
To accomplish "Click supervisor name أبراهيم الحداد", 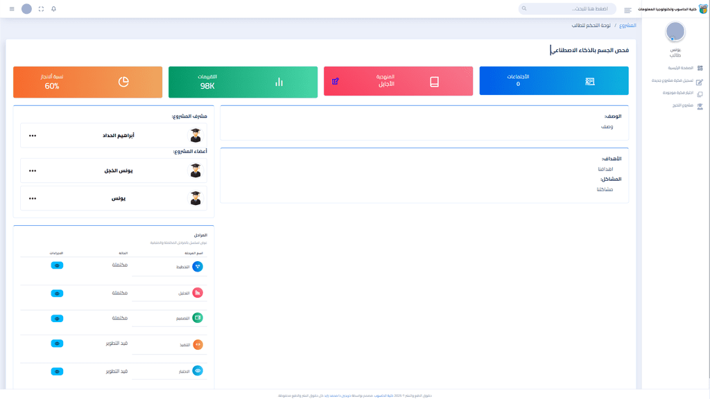I will 119,135.
